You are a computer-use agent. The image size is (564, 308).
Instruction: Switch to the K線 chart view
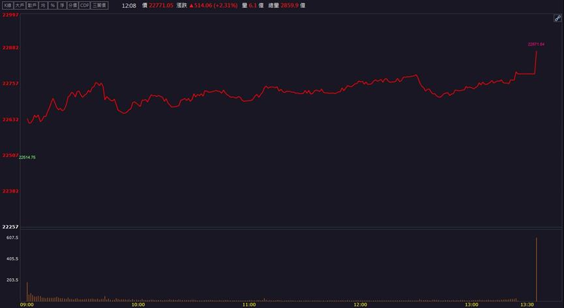8,5
